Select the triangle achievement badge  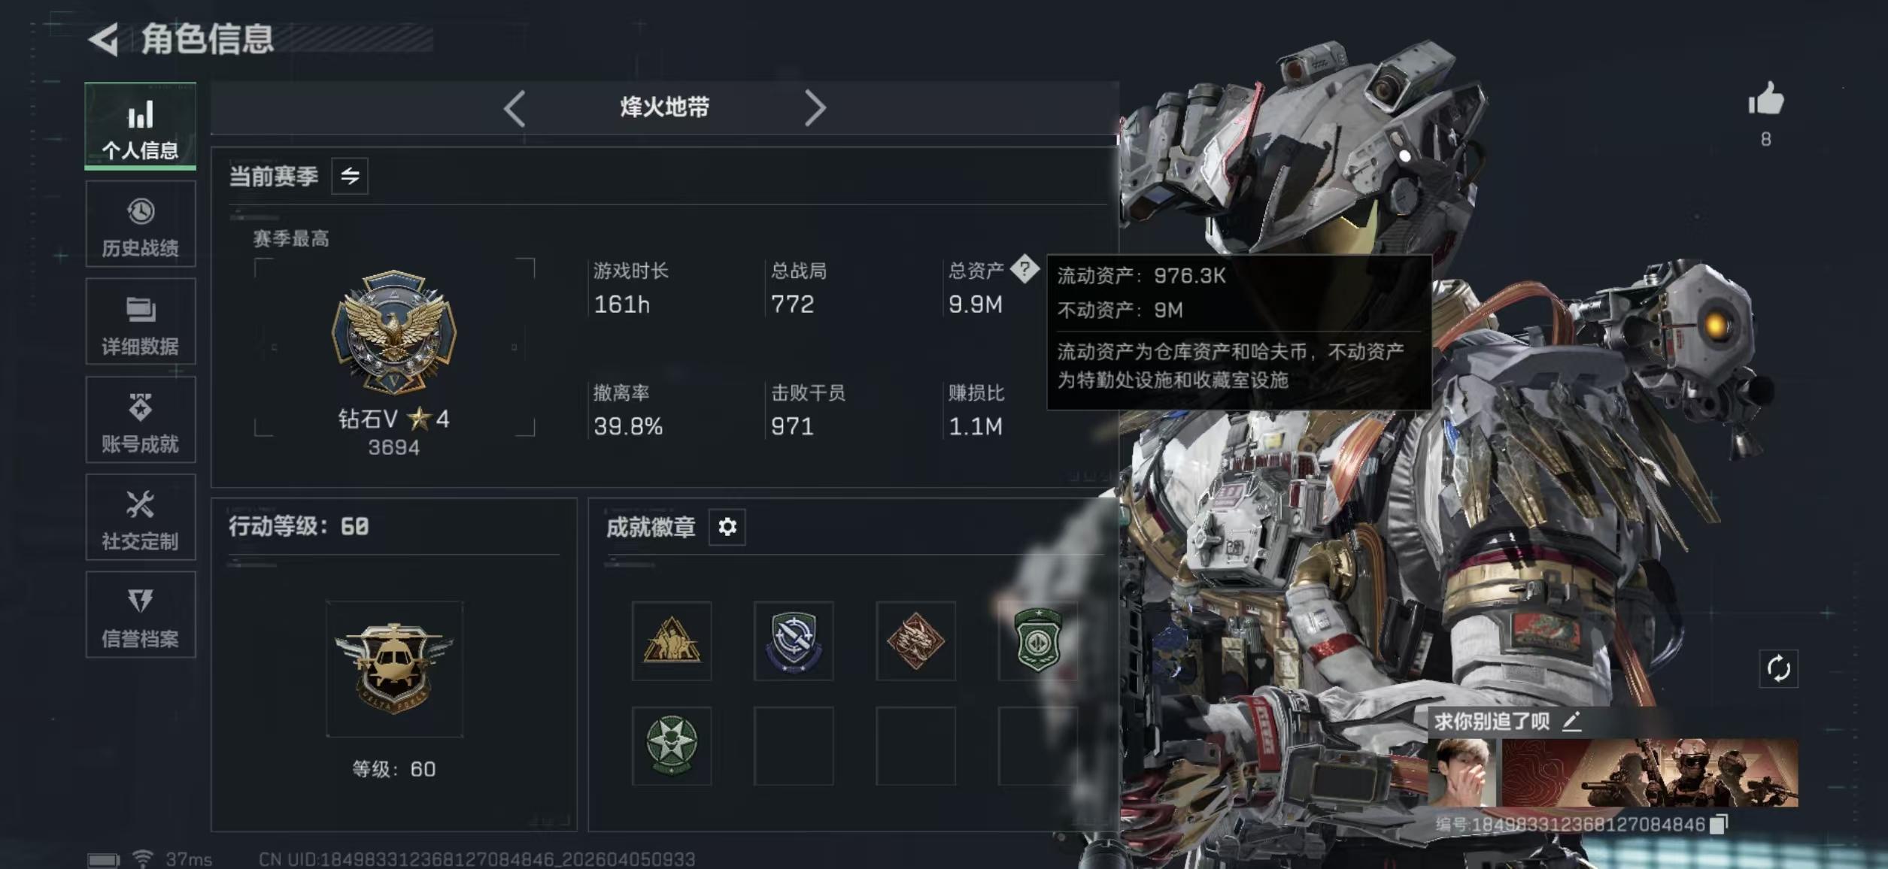[672, 641]
